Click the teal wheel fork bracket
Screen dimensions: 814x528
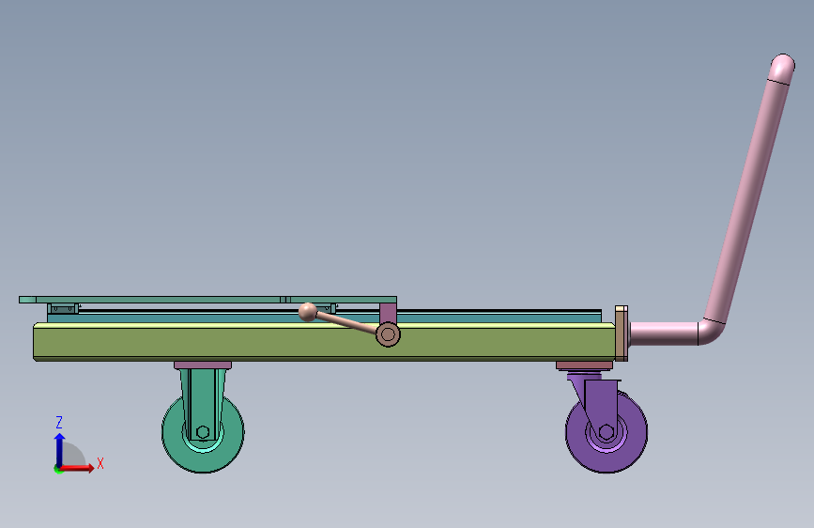(203, 405)
